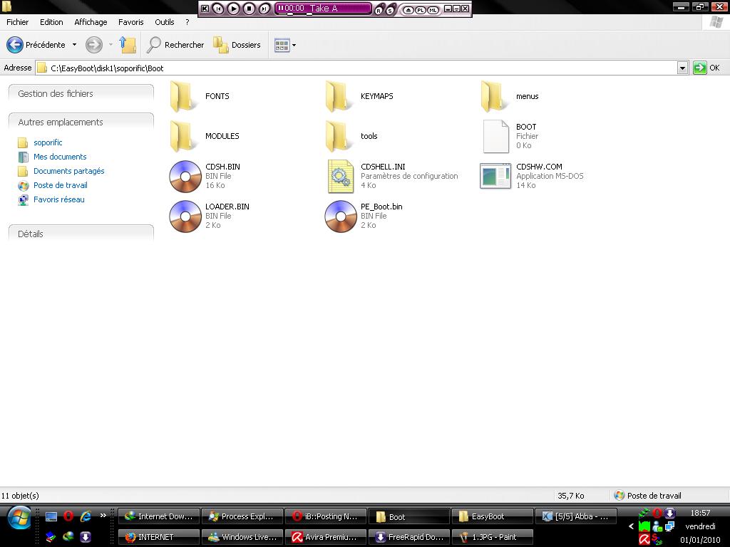Click the OK go button next to address
Screen dimensions: 730x547
pyautogui.click(x=706, y=68)
